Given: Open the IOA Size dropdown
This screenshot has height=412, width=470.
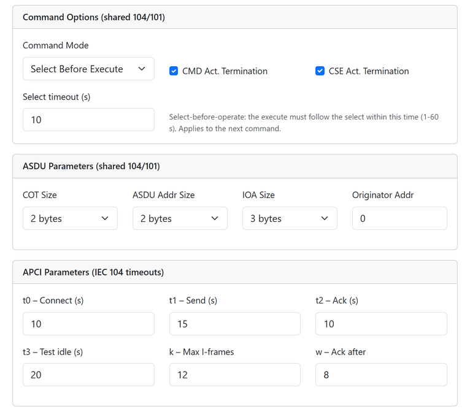Looking at the screenshot, I should click(290, 218).
